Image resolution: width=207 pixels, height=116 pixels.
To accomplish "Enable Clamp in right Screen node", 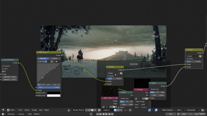I will click(187, 59).
